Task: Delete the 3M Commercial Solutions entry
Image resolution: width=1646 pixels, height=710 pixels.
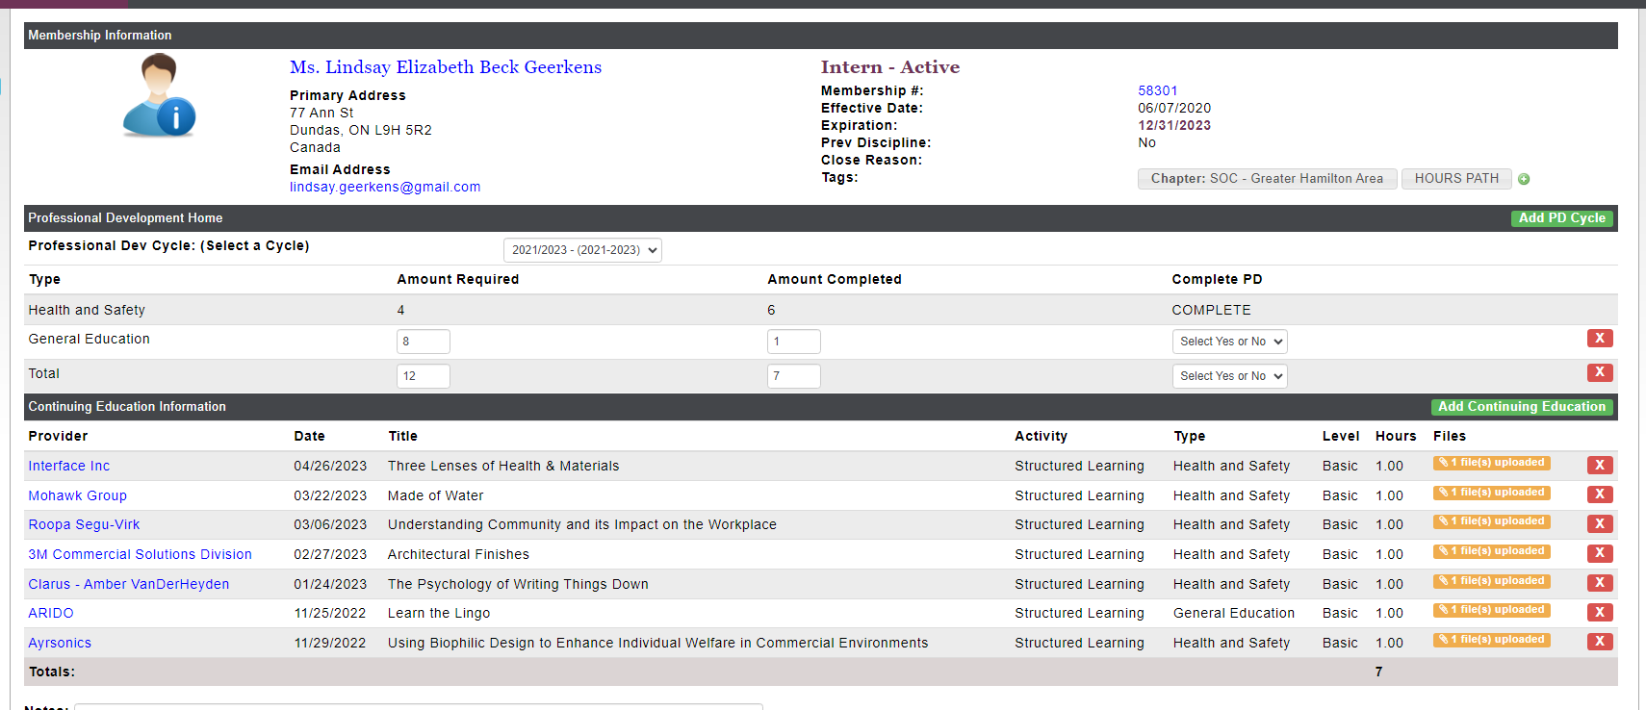Action: click(1600, 553)
